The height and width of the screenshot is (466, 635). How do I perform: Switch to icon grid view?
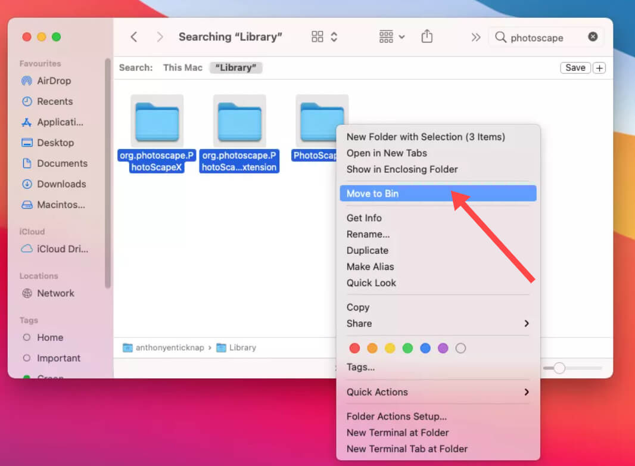[x=317, y=37]
